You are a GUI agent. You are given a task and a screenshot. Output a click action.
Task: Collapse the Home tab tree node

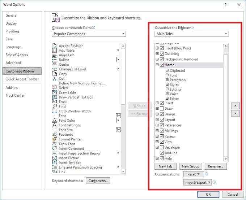(157, 65)
